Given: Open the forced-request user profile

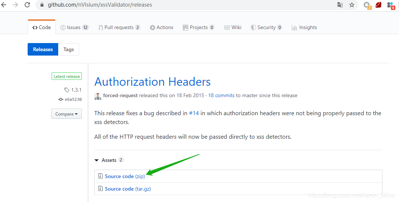Looking at the screenshot, I should click(120, 96).
